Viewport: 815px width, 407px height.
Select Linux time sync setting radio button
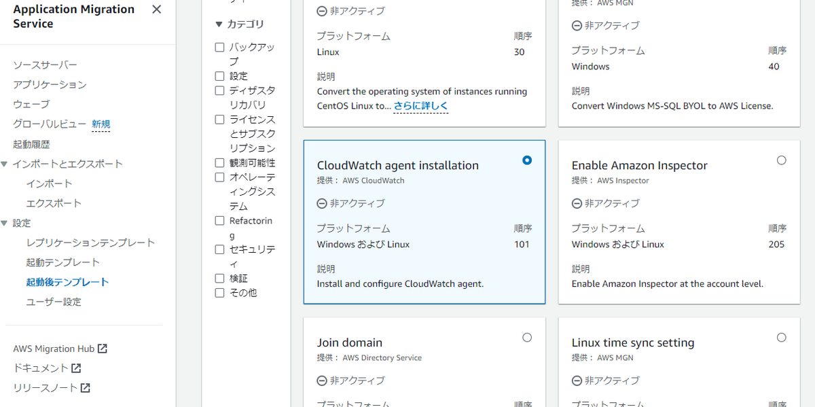click(x=782, y=338)
